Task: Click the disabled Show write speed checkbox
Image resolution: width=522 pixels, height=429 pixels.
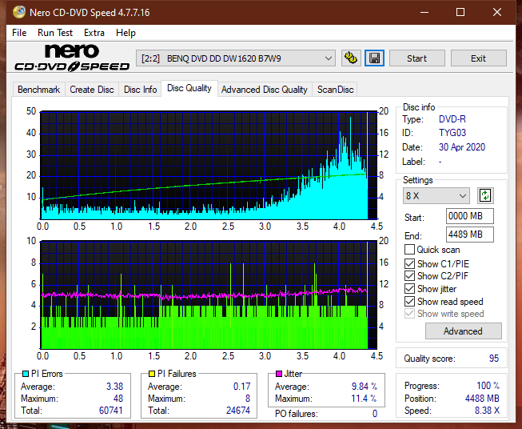Action: [409, 314]
